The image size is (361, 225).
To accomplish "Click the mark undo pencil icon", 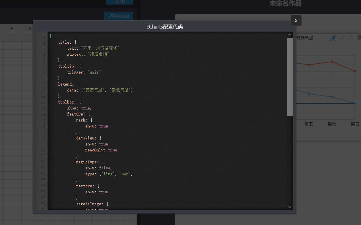I will [342, 38].
